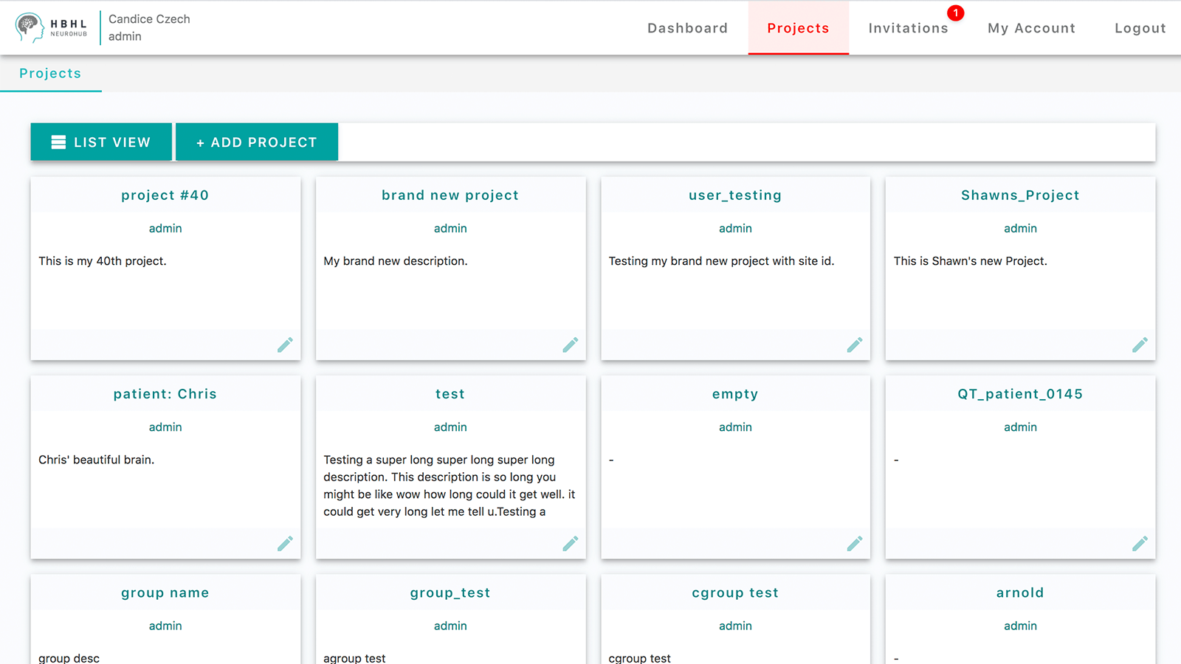Select the Projects nav item
This screenshot has width=1181, height=664.
click(x=798, y=28)
